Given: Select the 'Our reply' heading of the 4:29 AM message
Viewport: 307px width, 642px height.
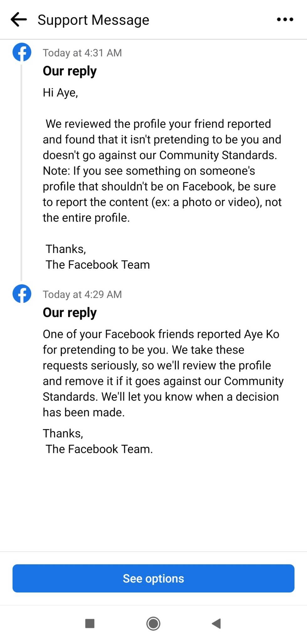Looking at the screenshot, I should pos(70,312).
